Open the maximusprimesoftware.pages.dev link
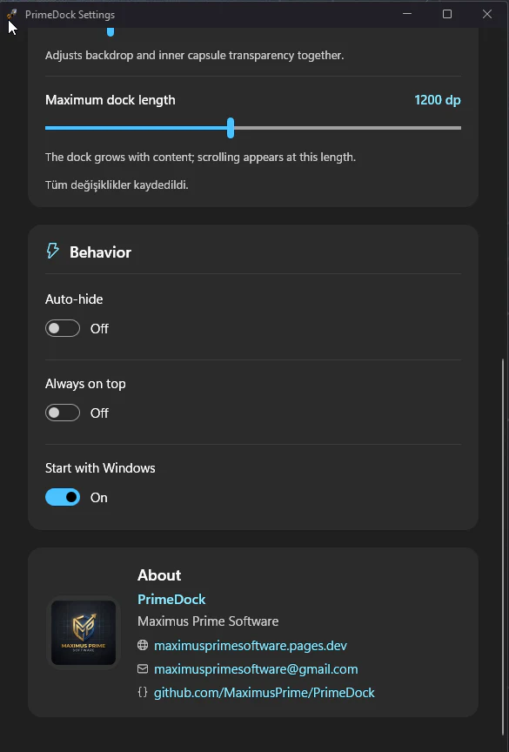The image size is (509, 752). (x=251, y=646)
